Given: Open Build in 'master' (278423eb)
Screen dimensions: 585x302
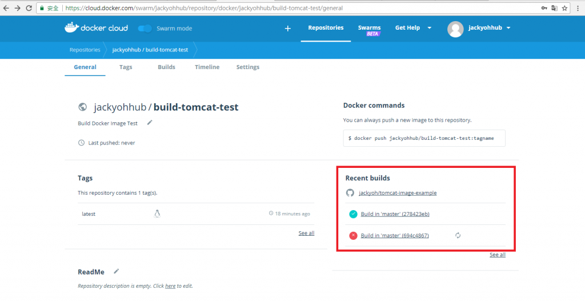Looking at the screenshot, I should pyautogui.click(x=395, y=214).
